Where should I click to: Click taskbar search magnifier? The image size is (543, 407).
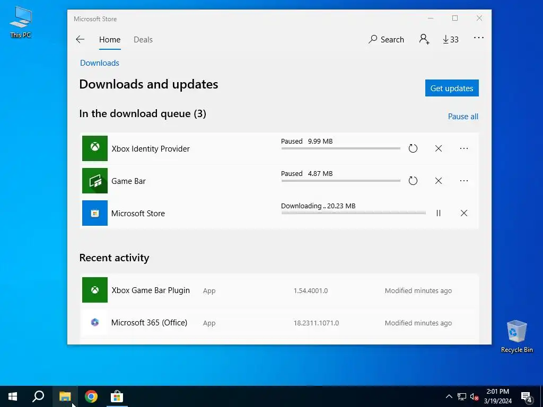pyautogui.click(x=38, y=396)
